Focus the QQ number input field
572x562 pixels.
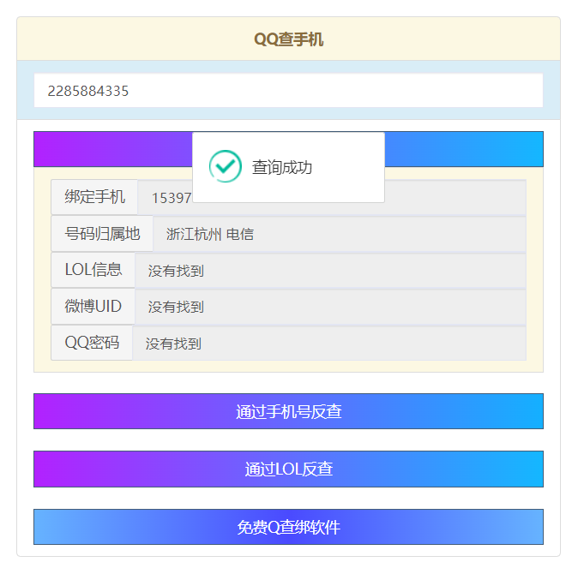(x=288, y=91)
